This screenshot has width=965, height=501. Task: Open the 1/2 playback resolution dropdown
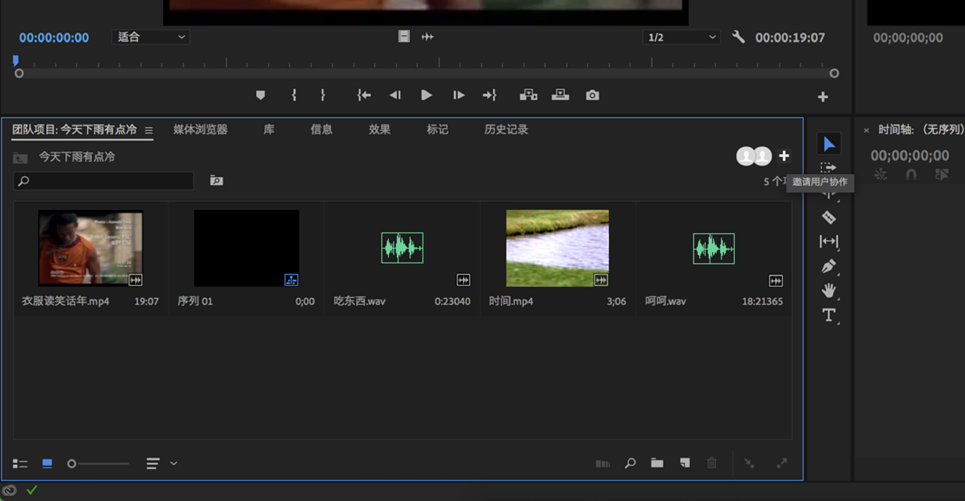point(681,38)
